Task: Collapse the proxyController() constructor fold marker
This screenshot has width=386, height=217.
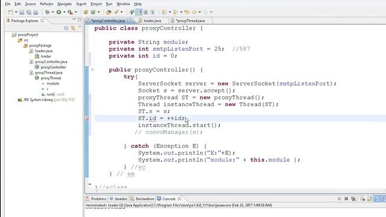Action: pyautogui.click(x=92, y=70)
